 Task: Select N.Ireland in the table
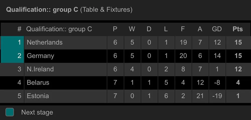[x=40, y=69]
